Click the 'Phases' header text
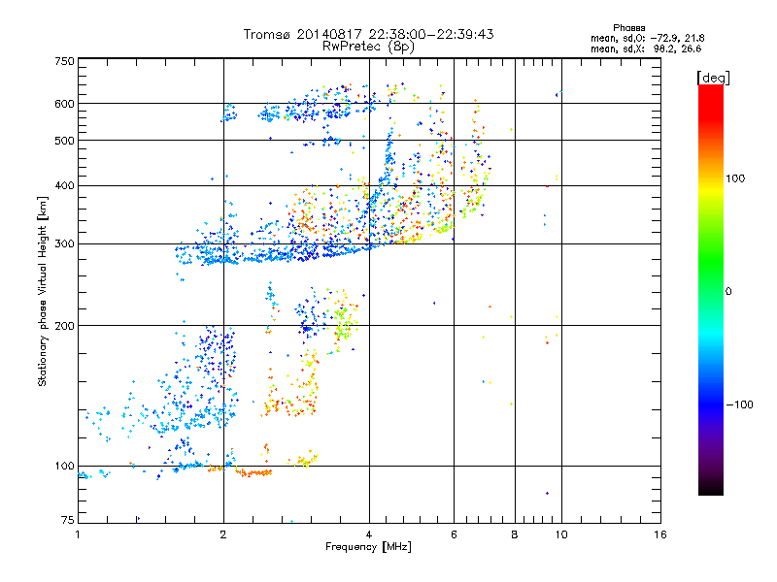The image size is (777, 582). tap(628, 28)
